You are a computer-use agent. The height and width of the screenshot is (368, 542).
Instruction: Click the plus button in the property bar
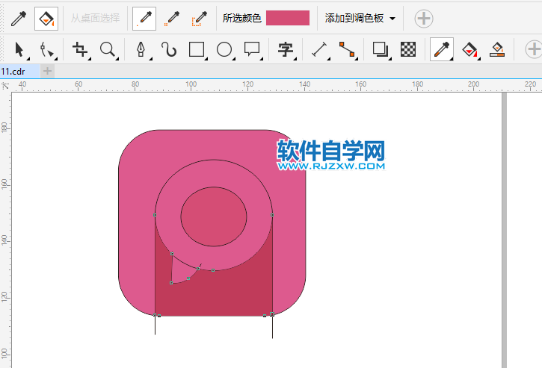click(424, 19)
